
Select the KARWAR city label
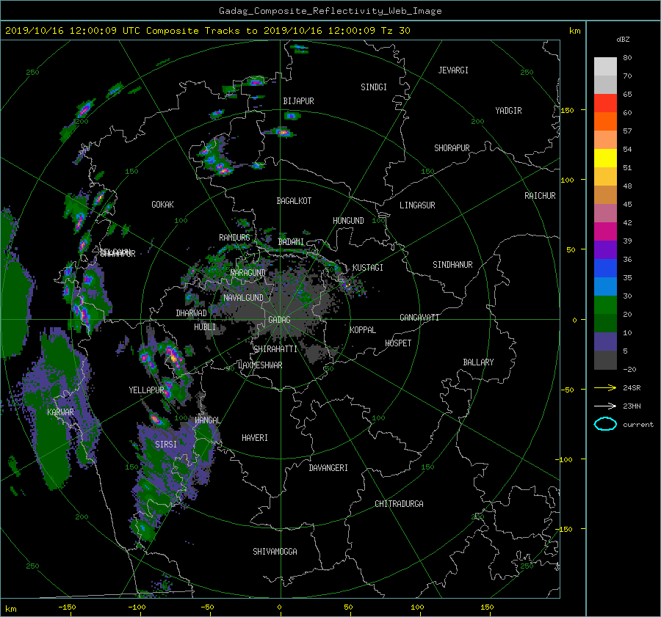[60, 412]
